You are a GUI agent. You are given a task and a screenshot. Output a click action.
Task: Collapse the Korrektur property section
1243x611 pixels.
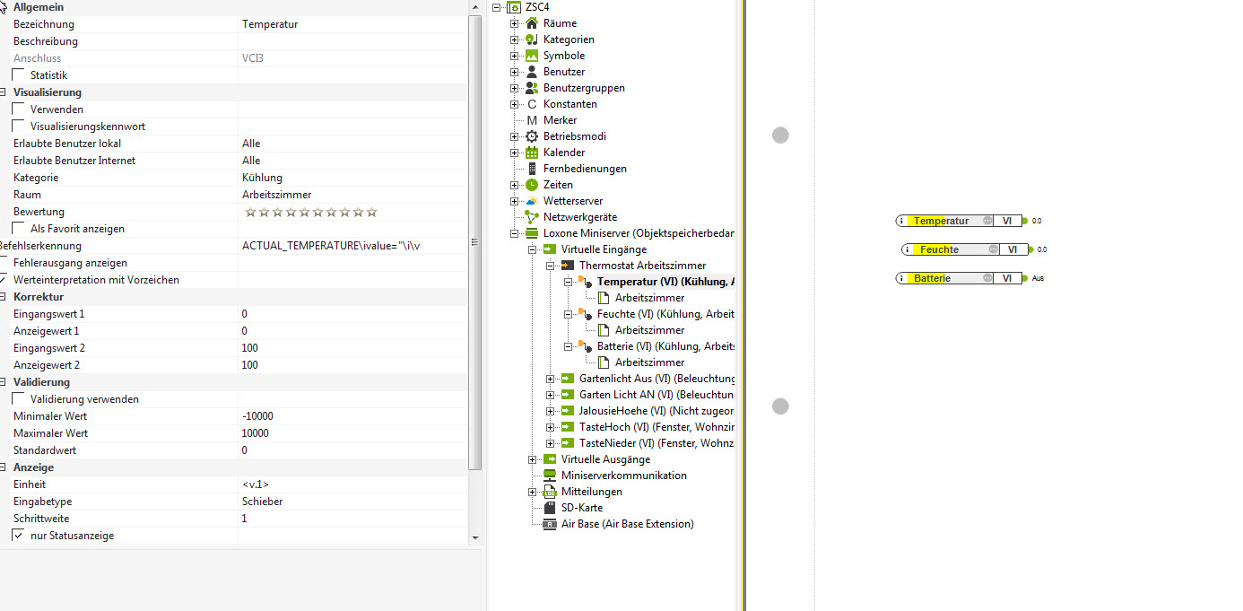click(x=4, y=297)
